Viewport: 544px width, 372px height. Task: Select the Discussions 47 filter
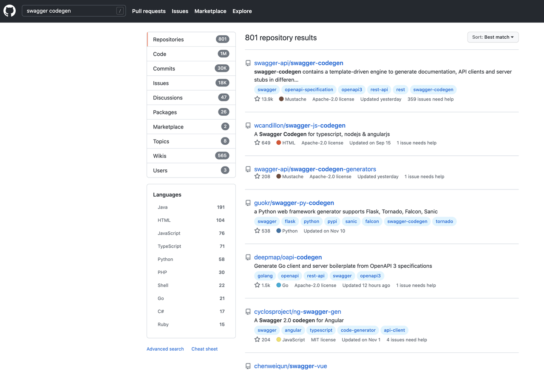[x=191, y=97]
